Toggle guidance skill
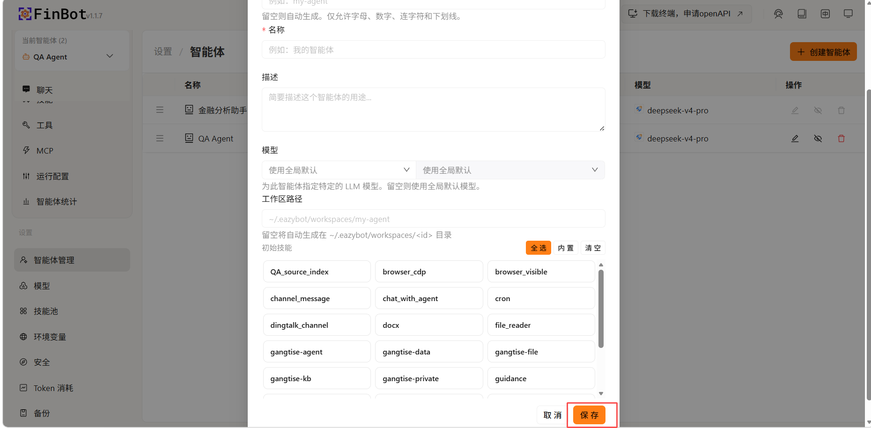 pos(541,378)
